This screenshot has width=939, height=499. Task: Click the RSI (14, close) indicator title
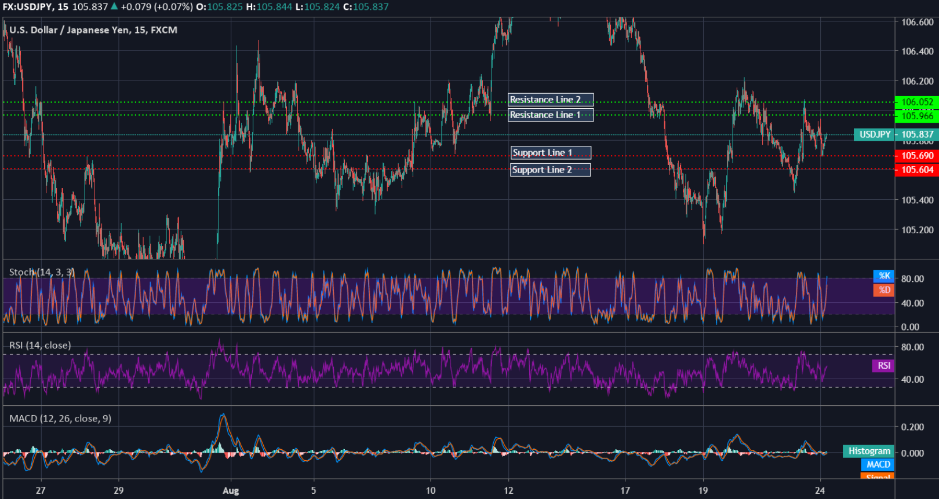pyautogui.click(x=40, y=346)
